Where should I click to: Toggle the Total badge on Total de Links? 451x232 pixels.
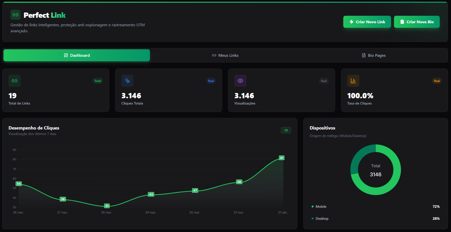97,81
